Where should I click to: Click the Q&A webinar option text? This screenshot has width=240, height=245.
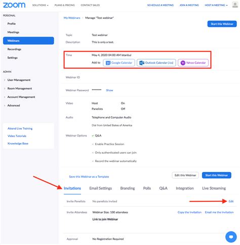(98, 135)
